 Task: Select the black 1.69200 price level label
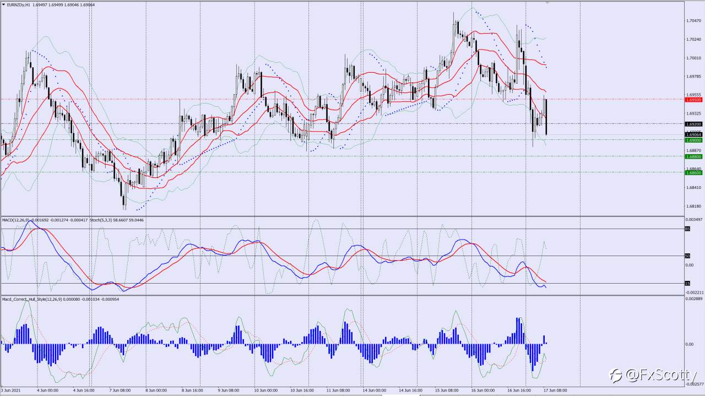click(x=693, y=124)
